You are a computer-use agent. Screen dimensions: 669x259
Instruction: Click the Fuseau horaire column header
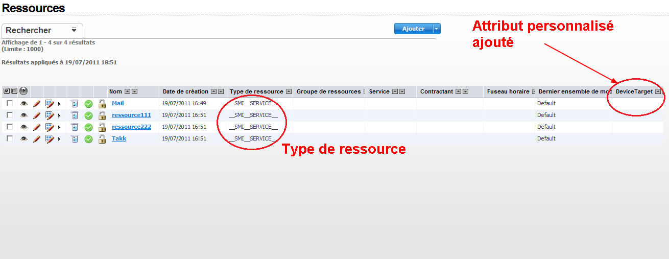click(509, 91)
